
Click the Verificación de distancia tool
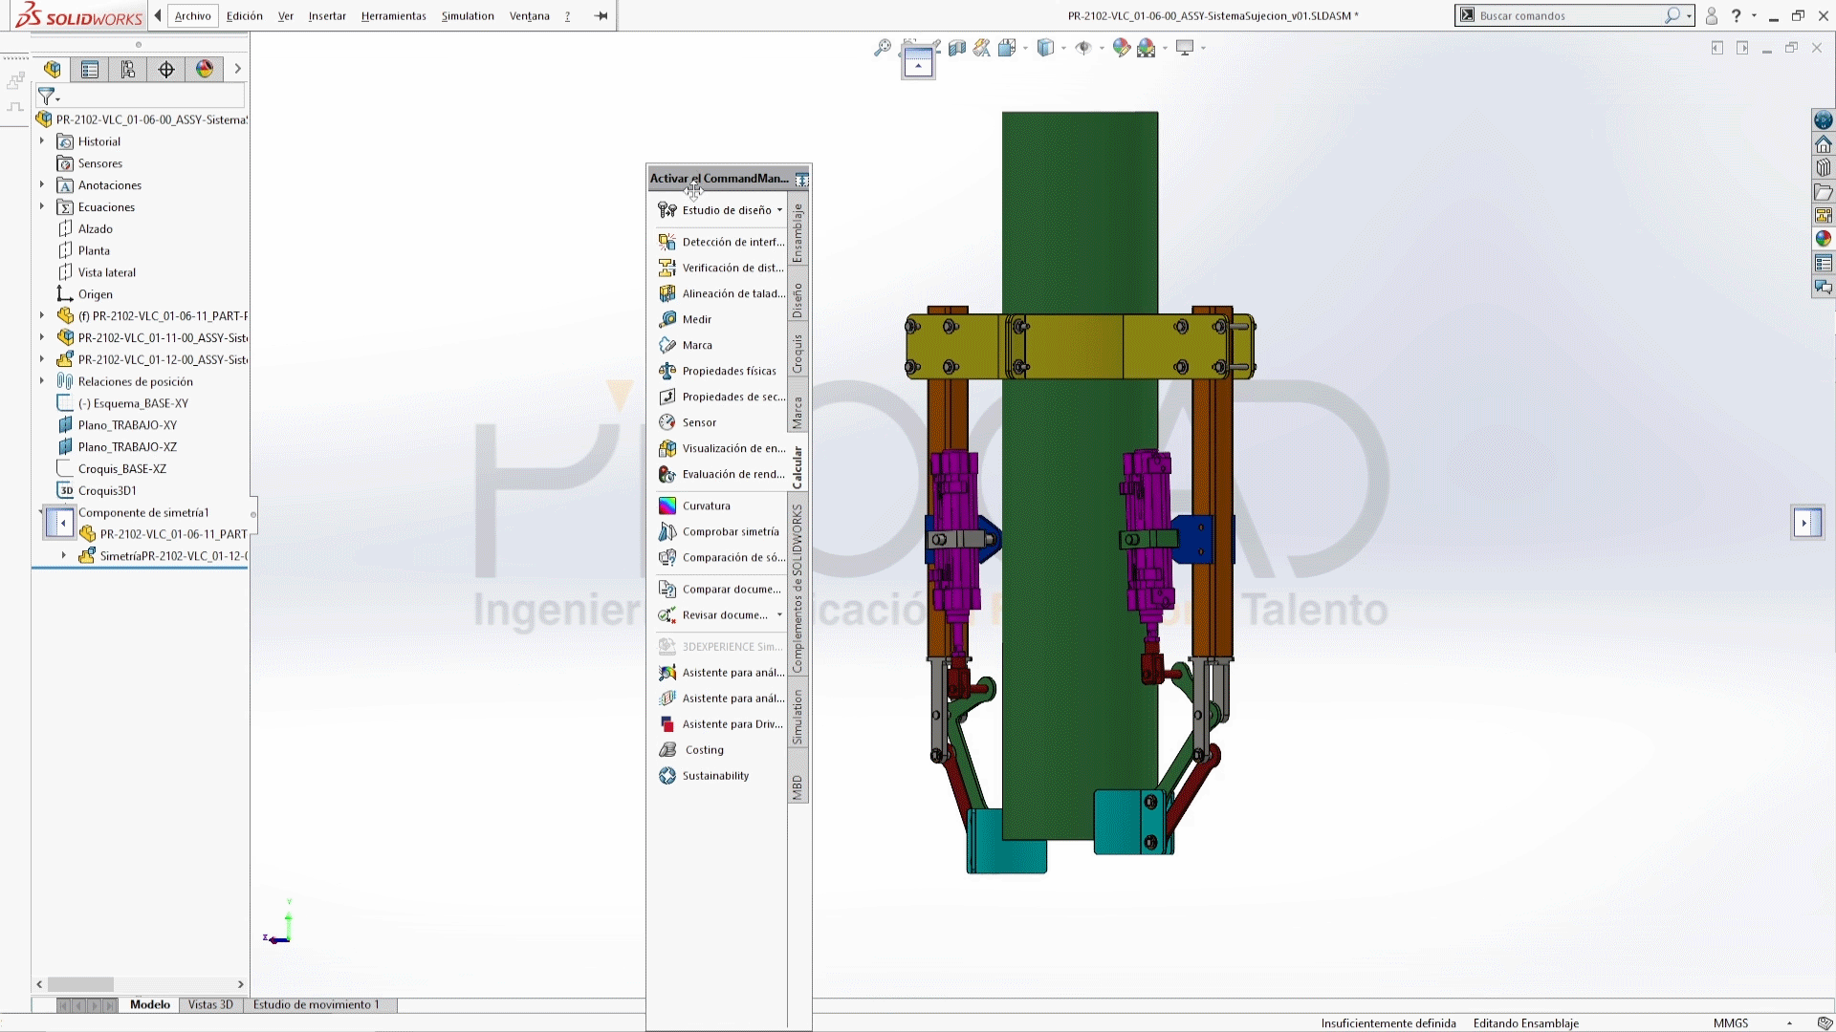721,268
